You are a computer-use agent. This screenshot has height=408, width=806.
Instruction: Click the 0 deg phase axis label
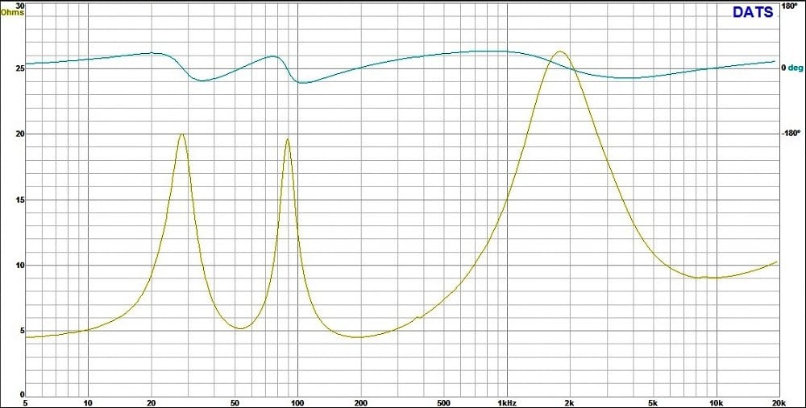tap(792, 68)
